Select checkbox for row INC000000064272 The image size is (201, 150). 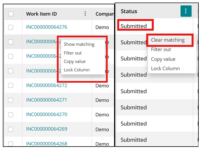click(11, 86)
